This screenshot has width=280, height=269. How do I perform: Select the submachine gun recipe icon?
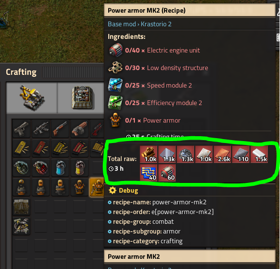[41, 129]
